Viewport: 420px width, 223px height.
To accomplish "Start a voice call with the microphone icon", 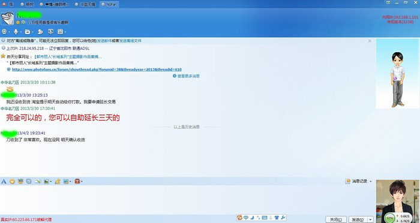I will point(16,32).
